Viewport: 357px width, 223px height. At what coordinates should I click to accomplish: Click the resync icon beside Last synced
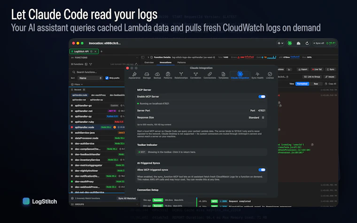pos(136,64)
